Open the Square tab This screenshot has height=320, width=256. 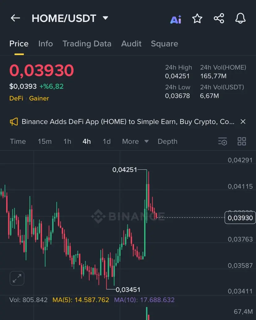point(164,44)
